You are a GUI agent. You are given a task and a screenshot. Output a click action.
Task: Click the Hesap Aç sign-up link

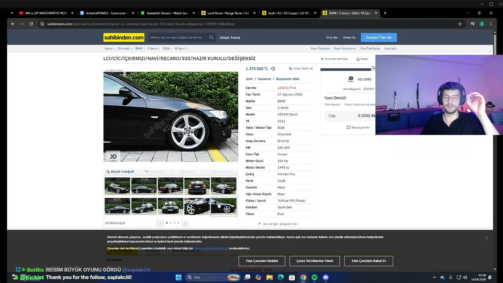click(x=349, y=38)
